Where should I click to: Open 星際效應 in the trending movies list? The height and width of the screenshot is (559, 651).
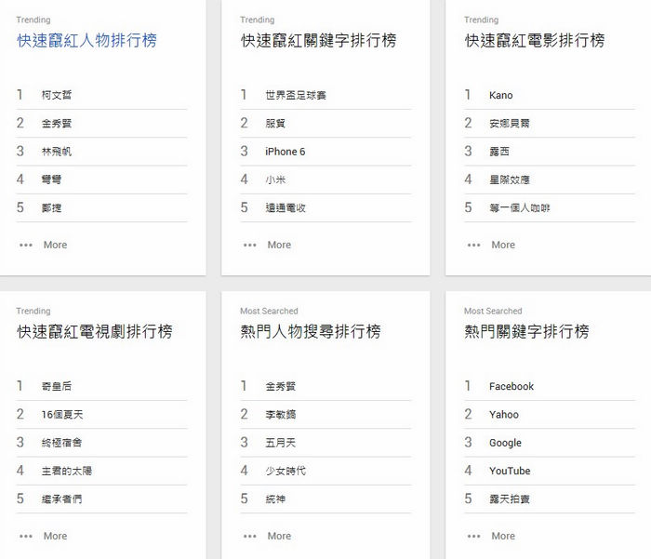coord(509,180)
